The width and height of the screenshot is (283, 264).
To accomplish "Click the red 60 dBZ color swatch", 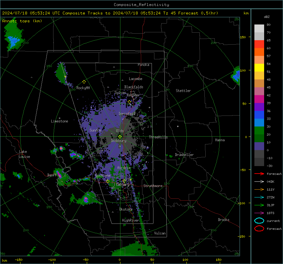I will 259,44.
